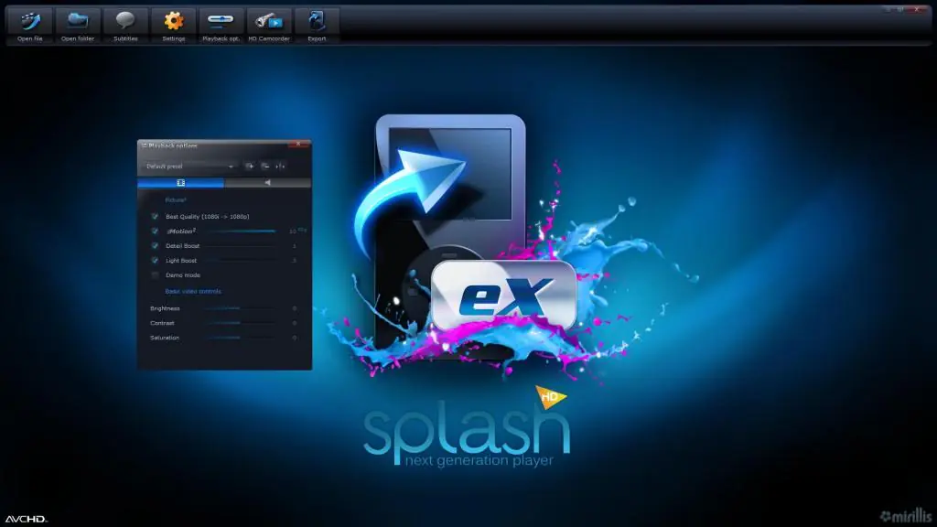Disable the Detail Boost checkbox
Image resolution: width=937 pixels, height=527 pixels.
click(x=155, y=245)
